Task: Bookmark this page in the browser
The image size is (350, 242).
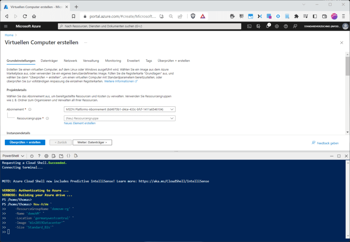Action: (73, 16)
